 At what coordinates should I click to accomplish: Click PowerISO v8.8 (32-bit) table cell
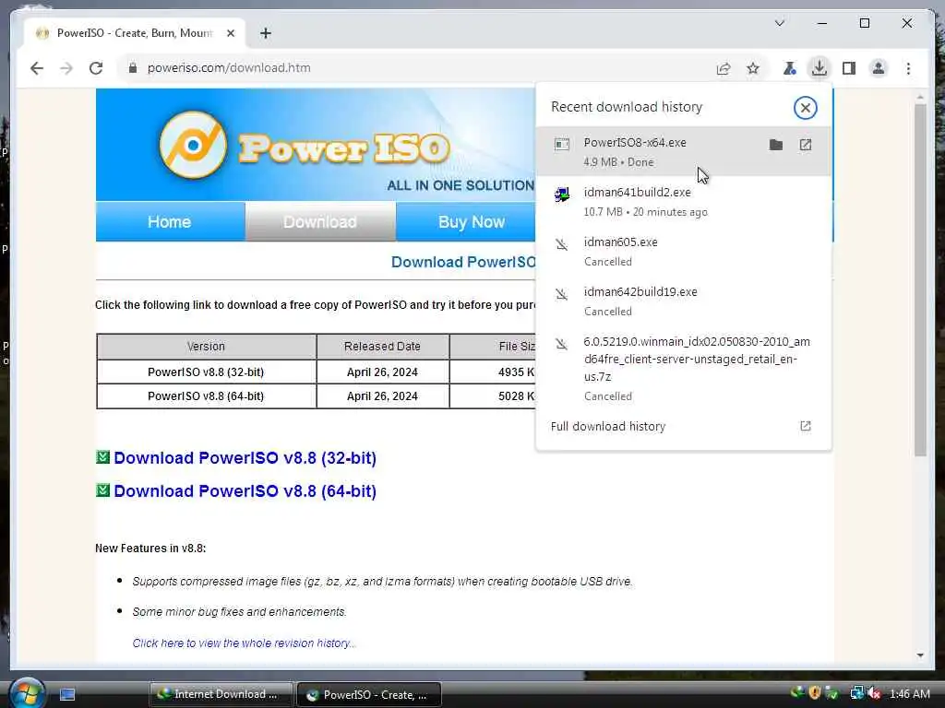(206, 372)
